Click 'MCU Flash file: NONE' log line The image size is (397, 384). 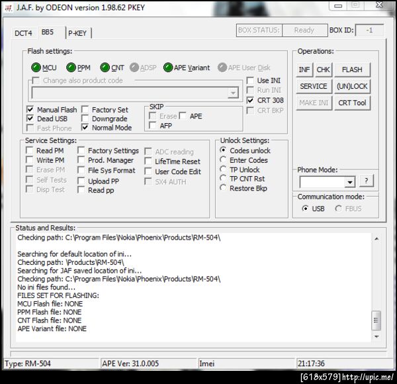coord(50,304)
